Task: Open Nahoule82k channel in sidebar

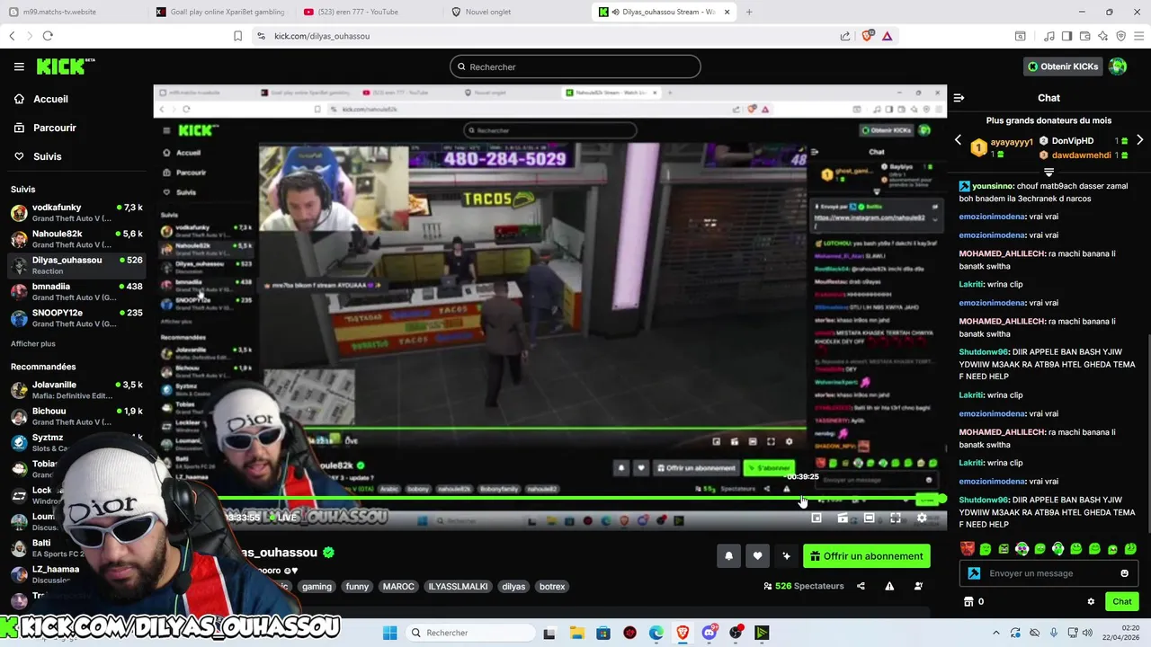Action: coord(76,239)
